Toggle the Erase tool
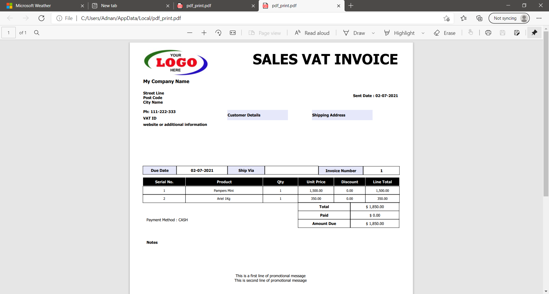Viewport: 549px width, 294px height. tap(444, 33)
